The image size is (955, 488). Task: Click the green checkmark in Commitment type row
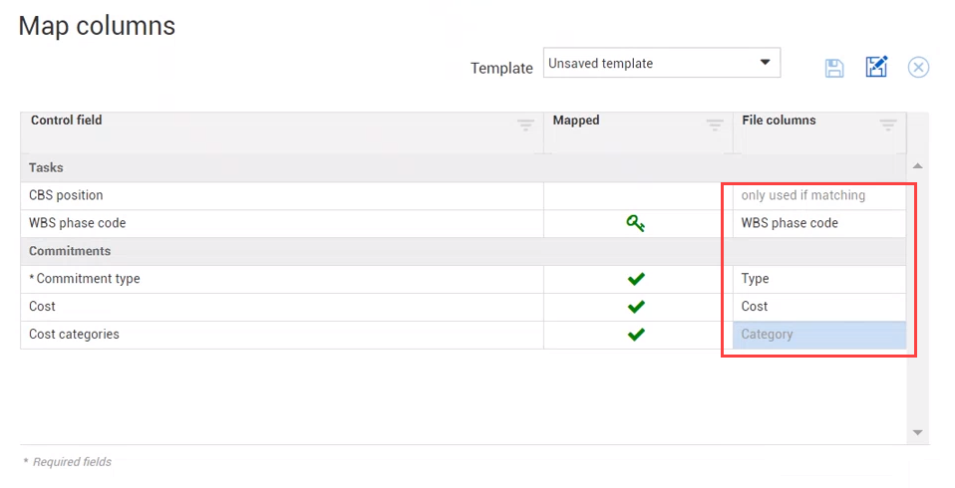pyautogui.click(x=636, y=279)
